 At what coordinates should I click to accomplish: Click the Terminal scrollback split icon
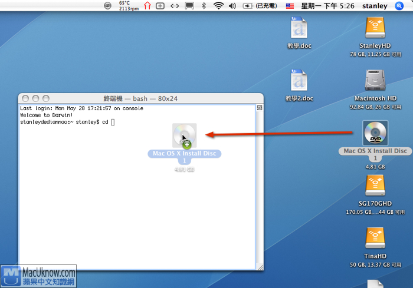click(x=260, y=108)
